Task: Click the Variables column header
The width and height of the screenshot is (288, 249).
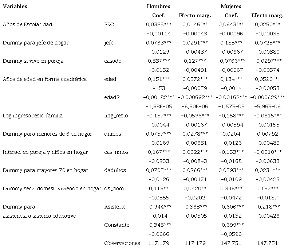Action: [x=15, y=6]
